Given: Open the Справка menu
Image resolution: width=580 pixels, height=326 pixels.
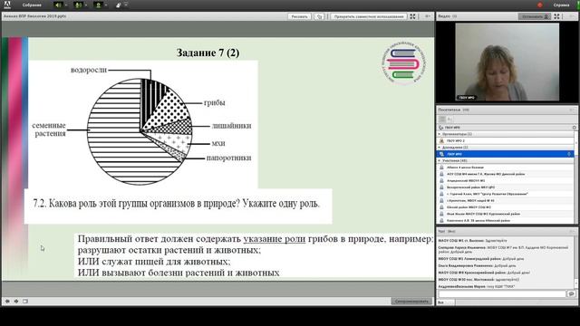Looking at the screenshot, I should click(x=561, y=5).
